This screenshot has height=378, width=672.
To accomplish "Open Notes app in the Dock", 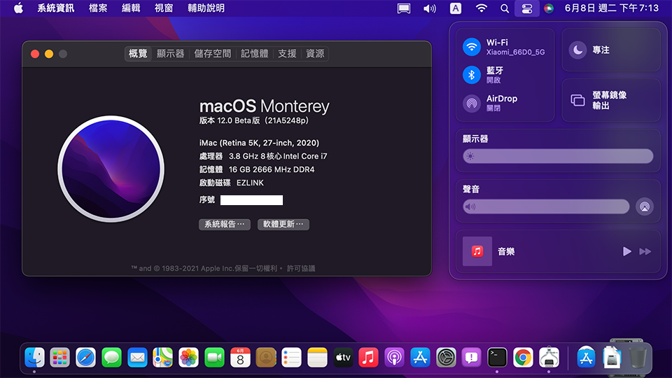I will pos(317,357).
